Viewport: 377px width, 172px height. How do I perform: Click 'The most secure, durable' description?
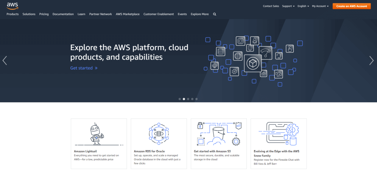[x=216, y=157]
